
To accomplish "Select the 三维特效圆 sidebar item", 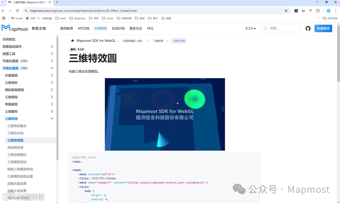I will tap(30, 140).
